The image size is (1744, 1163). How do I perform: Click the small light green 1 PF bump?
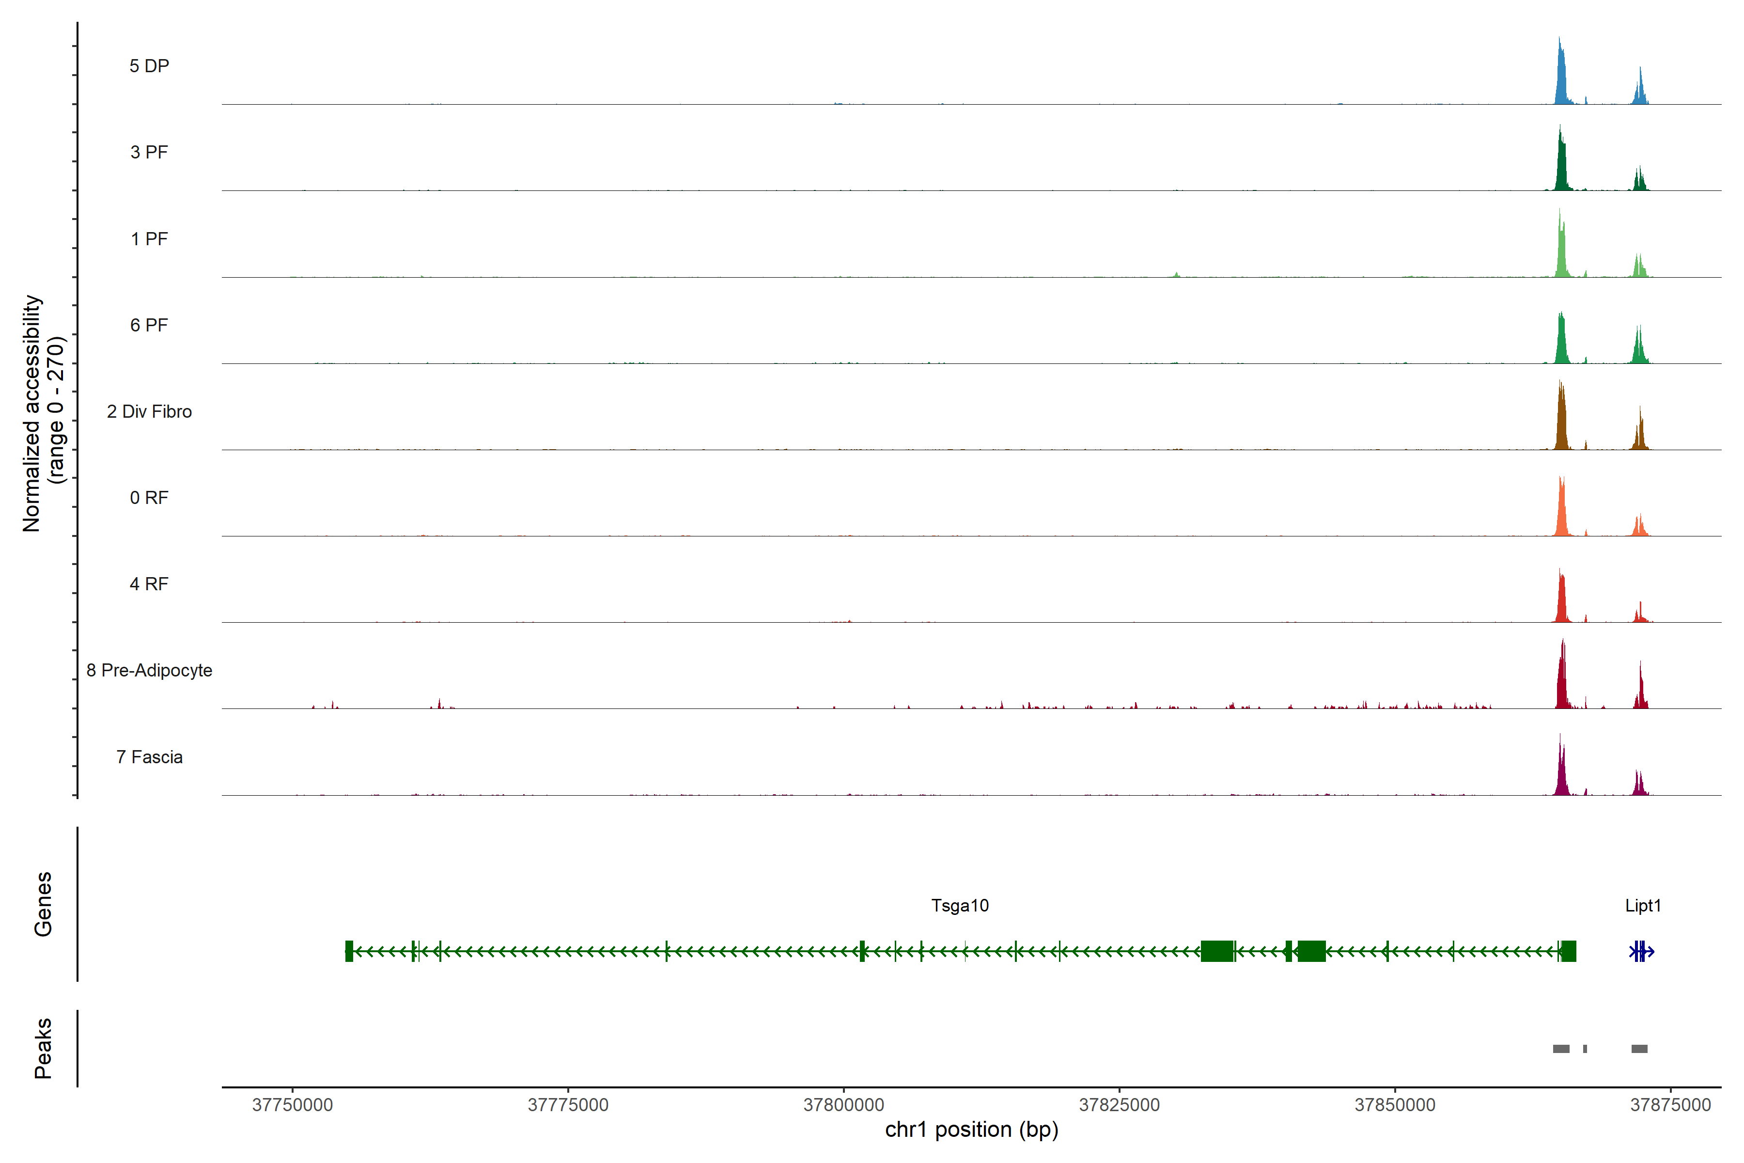tap(1177, 274)
